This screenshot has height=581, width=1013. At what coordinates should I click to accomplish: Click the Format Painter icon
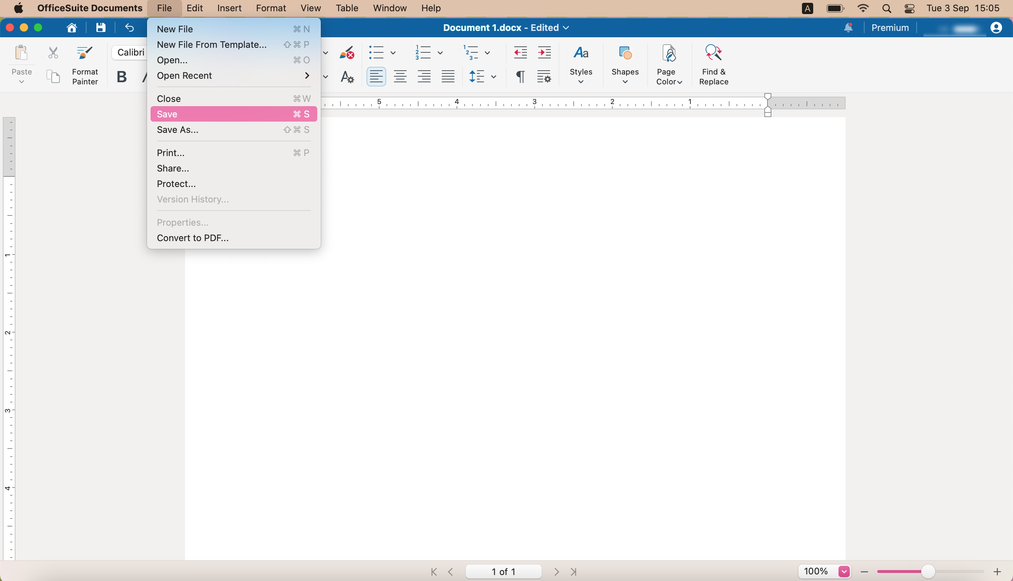point(85,53)
